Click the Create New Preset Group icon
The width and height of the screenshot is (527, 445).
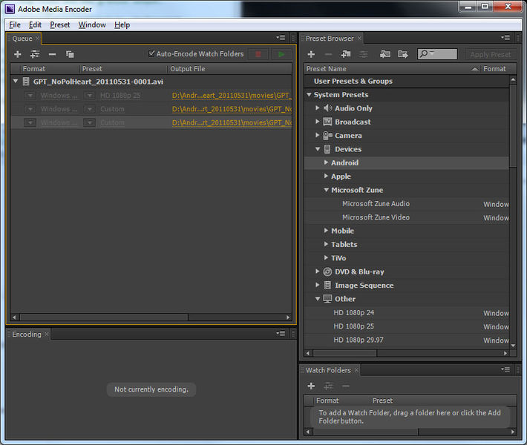tap(346, 54)
